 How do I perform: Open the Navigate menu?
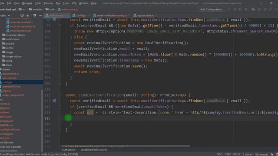(x=27, y=3)
